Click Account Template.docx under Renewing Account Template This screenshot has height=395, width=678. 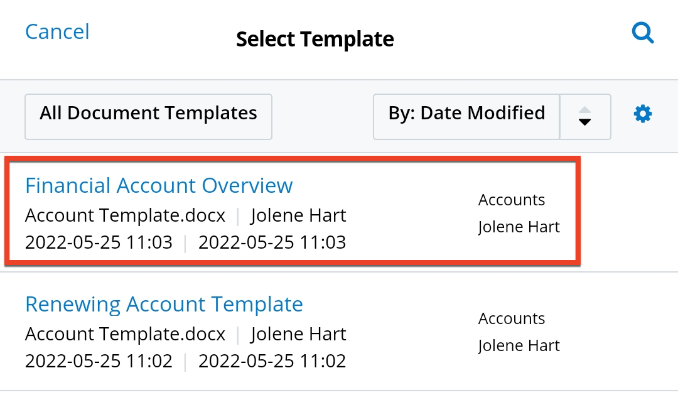[x=125, y=335]
